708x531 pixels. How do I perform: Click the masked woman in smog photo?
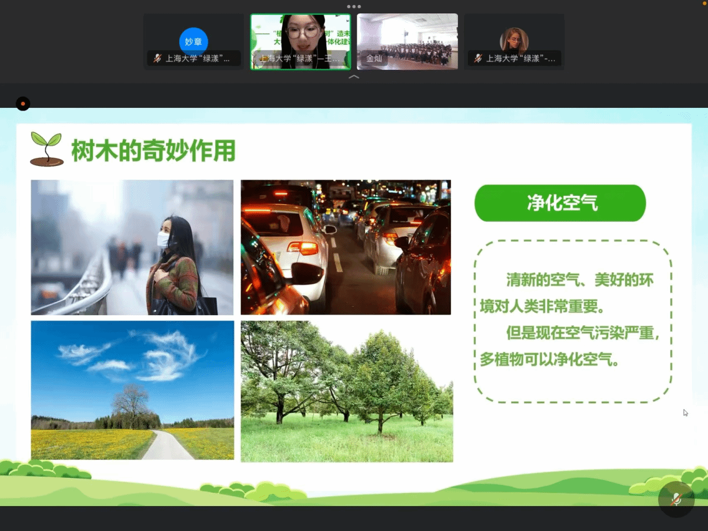click(132, 247)
